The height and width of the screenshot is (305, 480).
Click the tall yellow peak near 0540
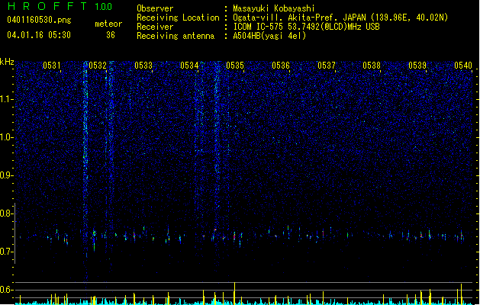pos(462,294)
